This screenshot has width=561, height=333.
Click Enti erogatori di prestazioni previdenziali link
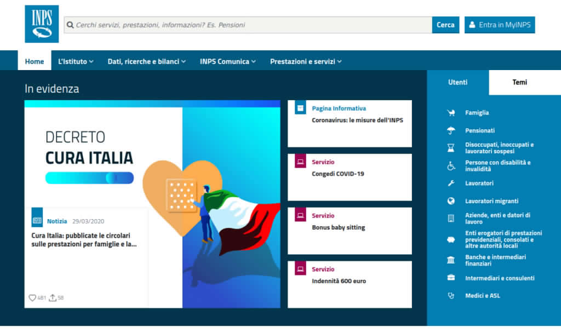(x=503, y=239)
